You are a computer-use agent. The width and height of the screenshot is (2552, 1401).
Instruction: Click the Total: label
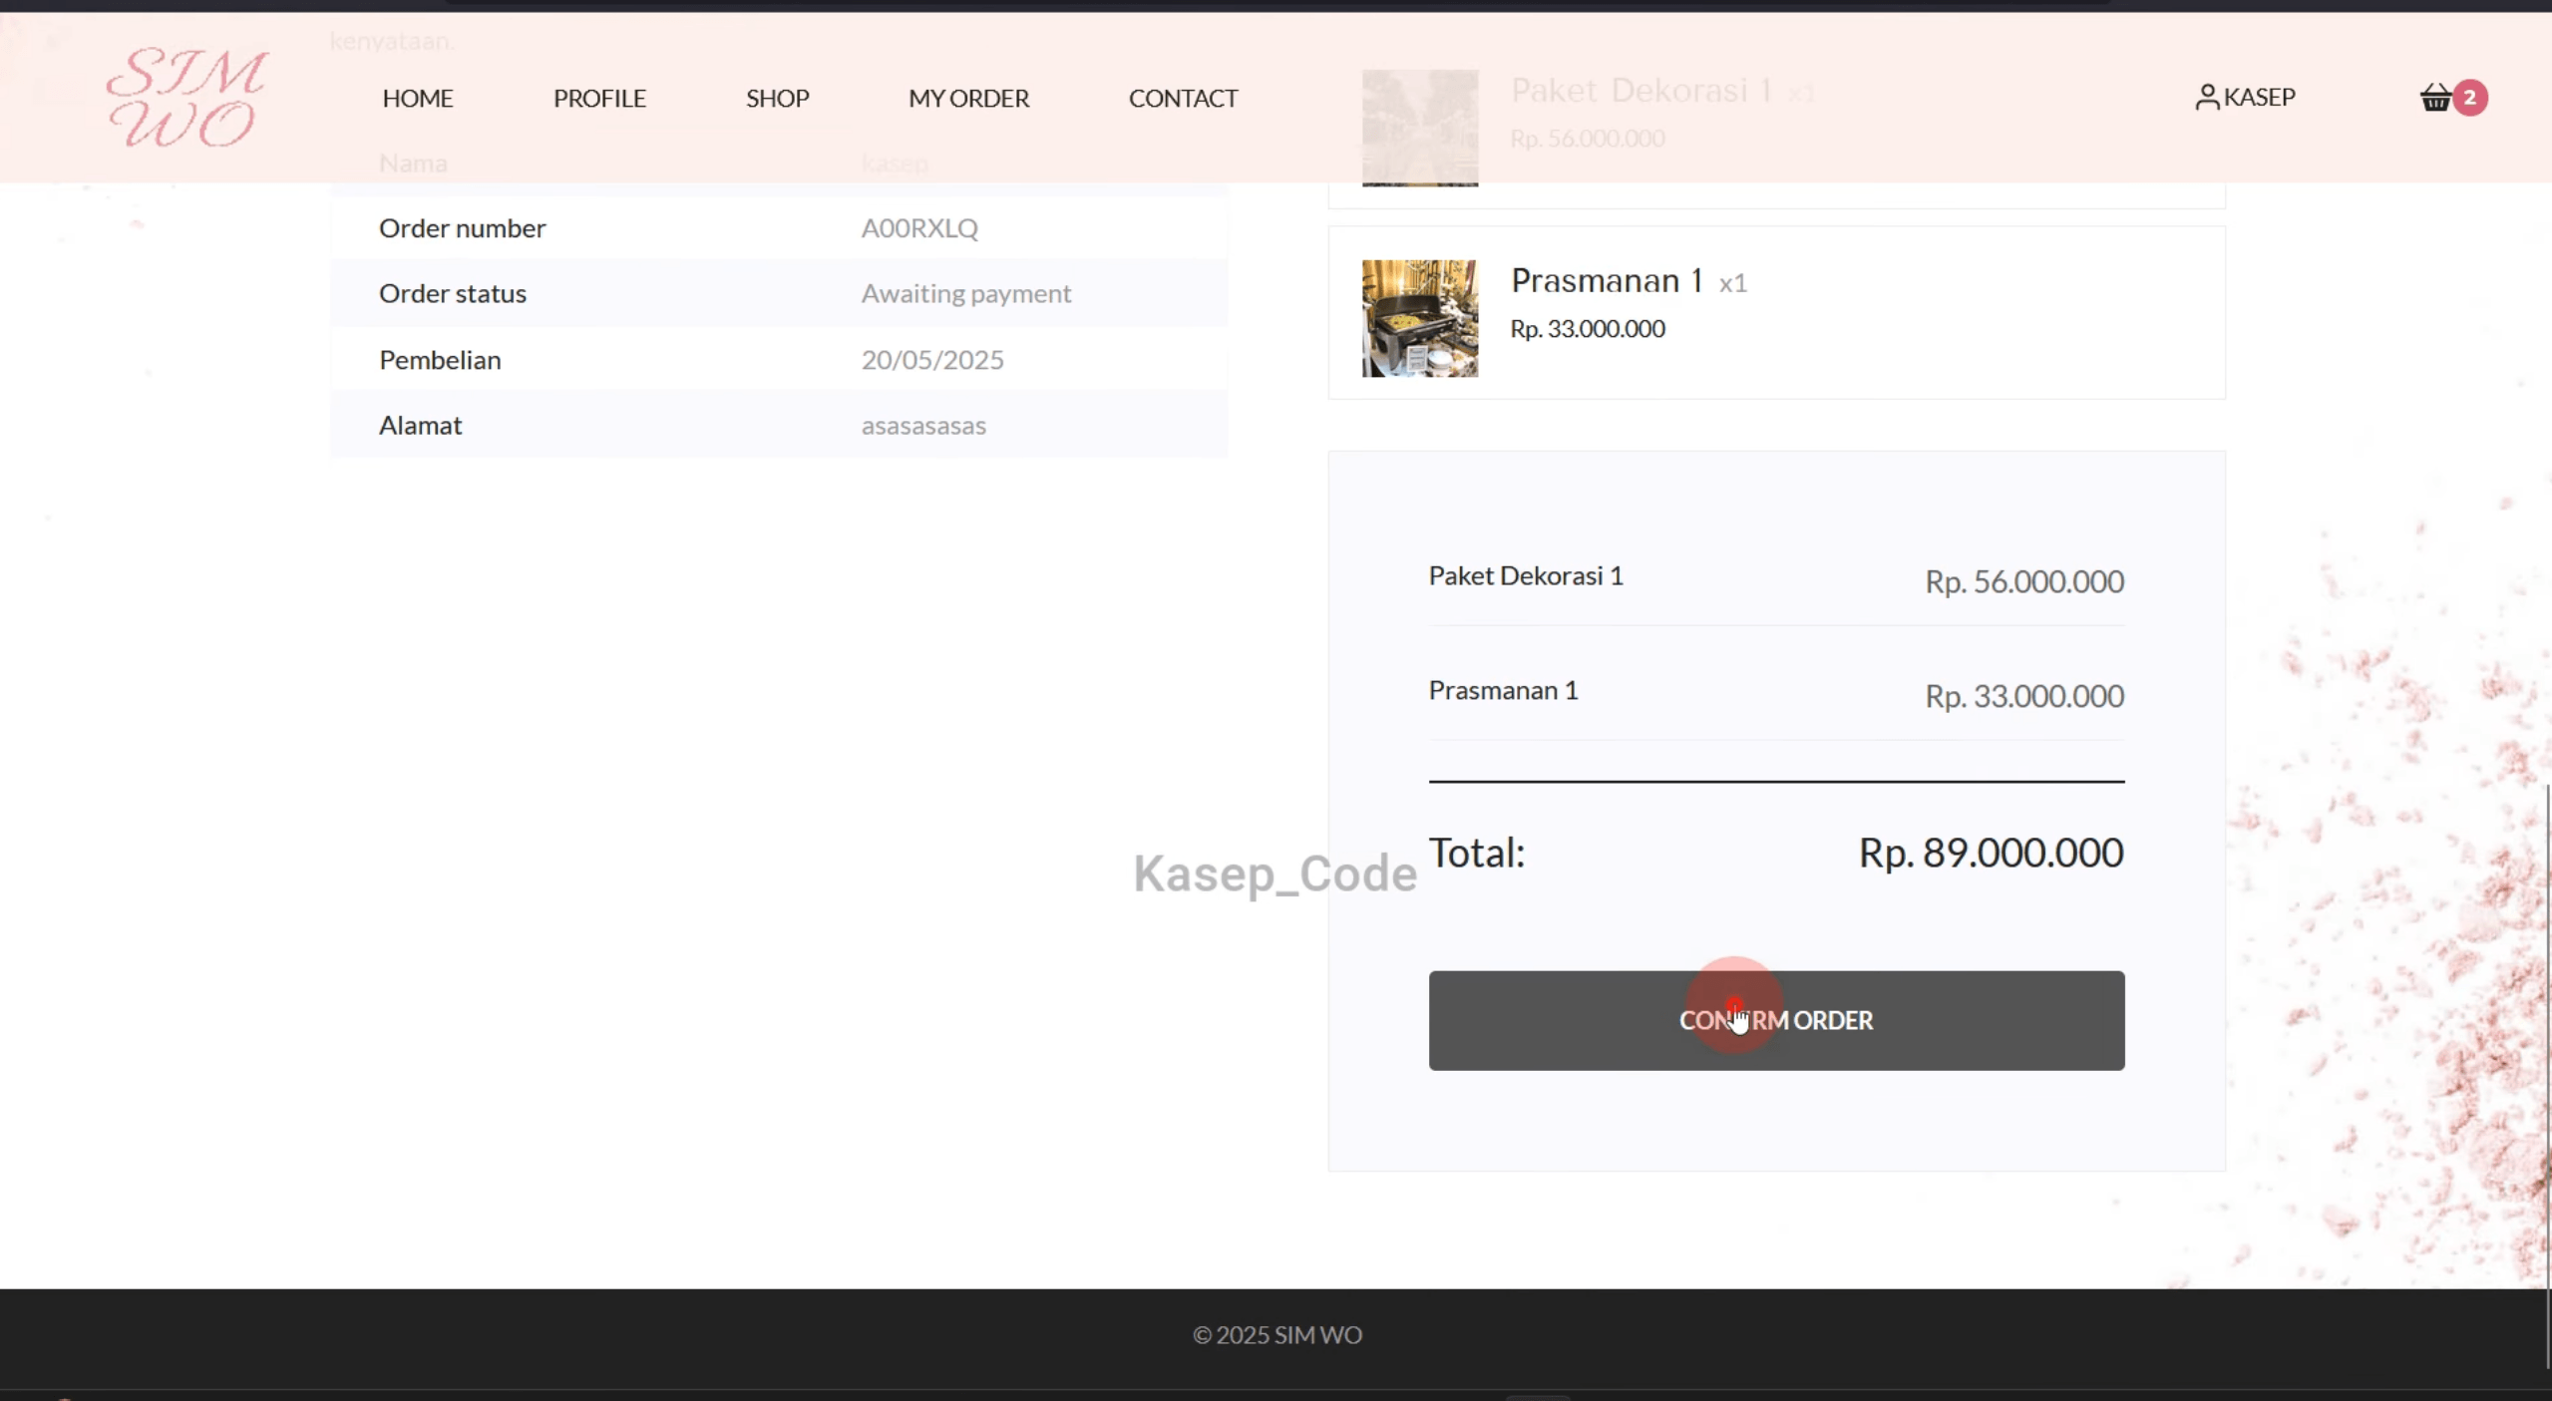1476,853
